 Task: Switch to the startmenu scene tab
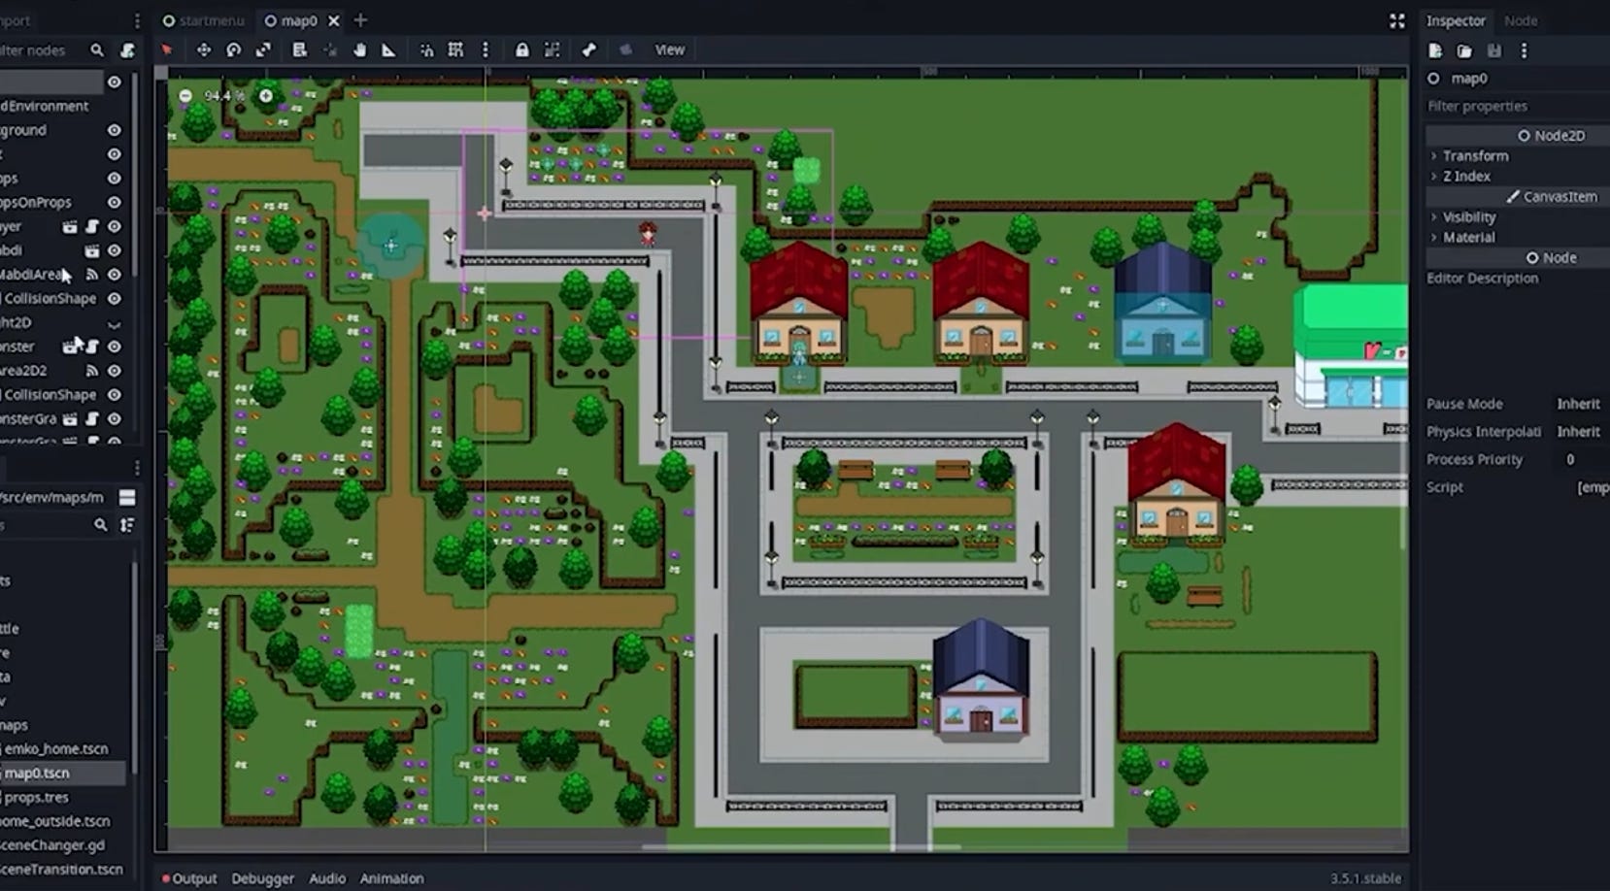[x=204, y=20]
